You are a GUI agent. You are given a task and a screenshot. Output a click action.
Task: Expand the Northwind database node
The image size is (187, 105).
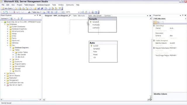pos(8,41)
